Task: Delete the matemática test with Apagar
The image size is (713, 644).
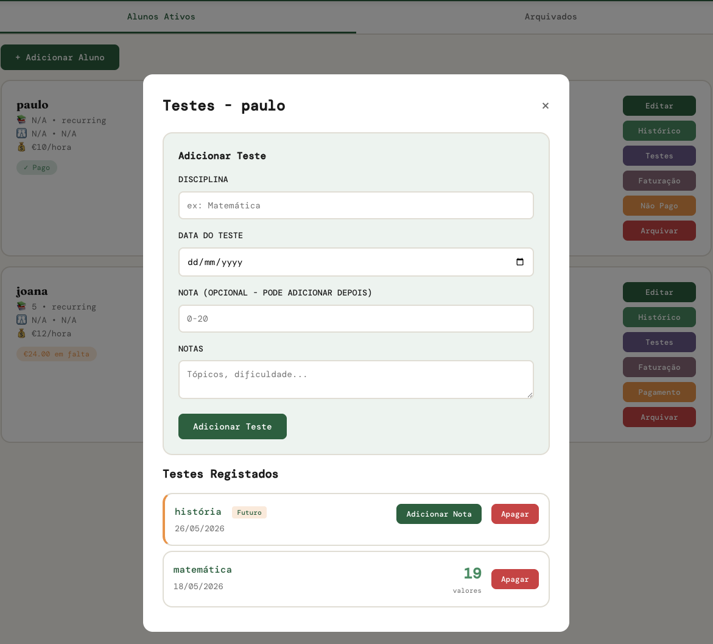Action: tap(515, 579)
